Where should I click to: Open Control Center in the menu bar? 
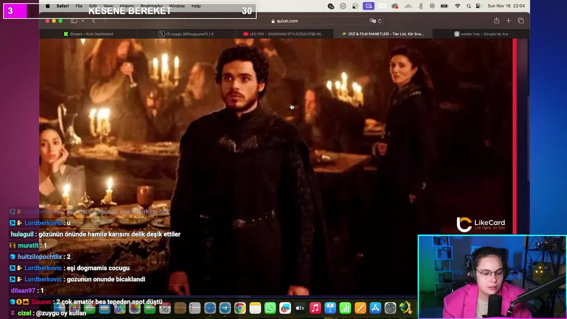click(x=478, y=6)
